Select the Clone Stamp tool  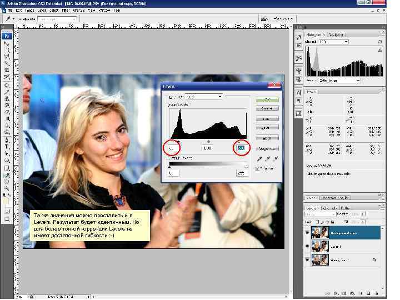point(7,98)
